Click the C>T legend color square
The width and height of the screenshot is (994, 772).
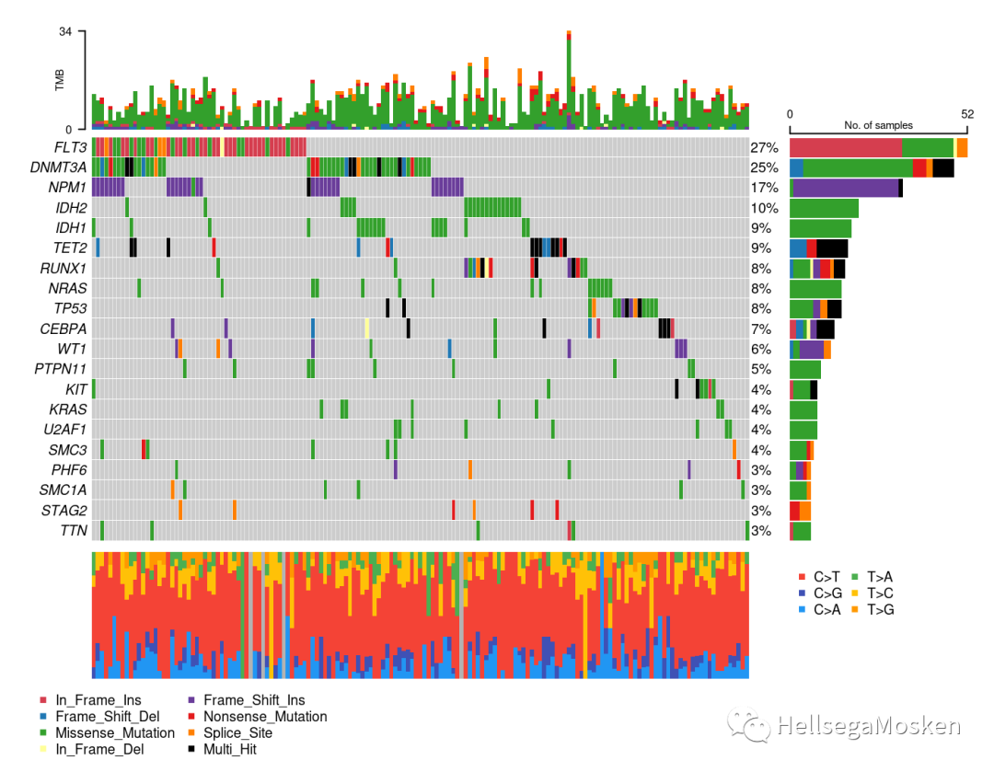point(802,577)
